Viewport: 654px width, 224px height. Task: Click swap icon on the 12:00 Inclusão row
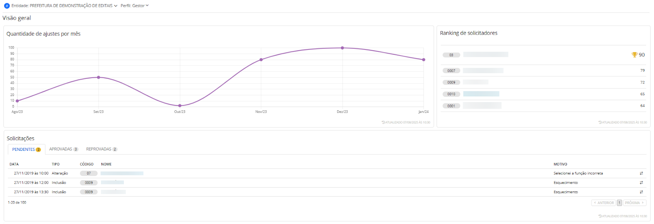pos(641,183)
